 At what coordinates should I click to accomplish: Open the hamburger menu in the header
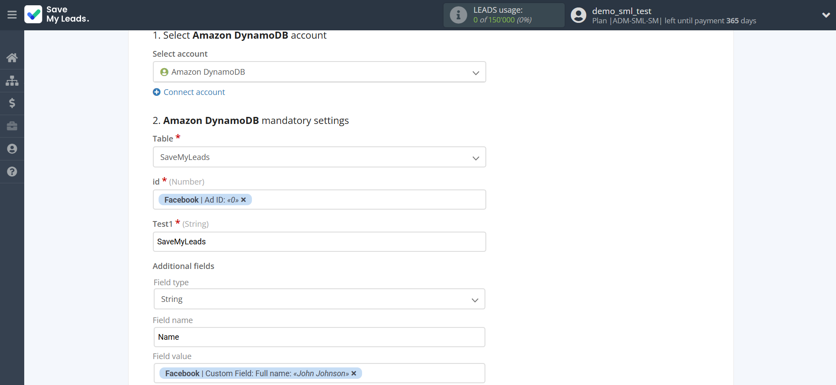point(12,15)
